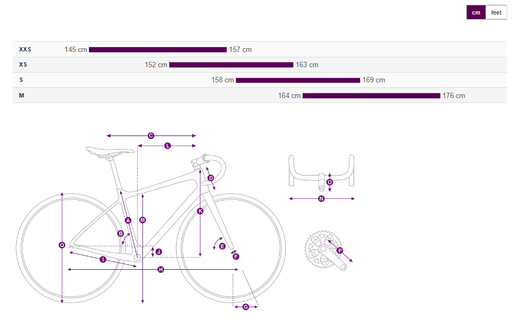519x325 pixels.
Task: Select marker G near front wheel bottom
Action: (x=246, y=307)
